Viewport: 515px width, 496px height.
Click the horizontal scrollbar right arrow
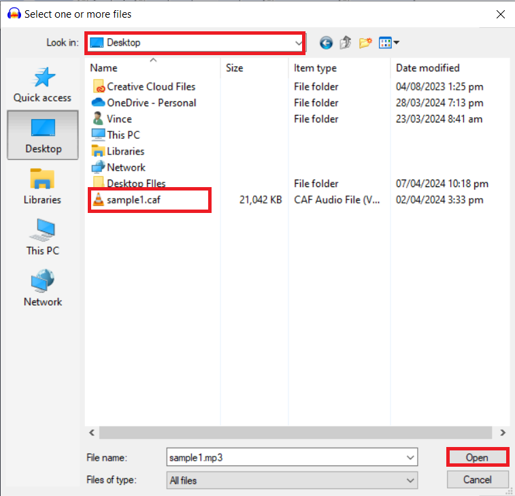click(x=503, y=433)
